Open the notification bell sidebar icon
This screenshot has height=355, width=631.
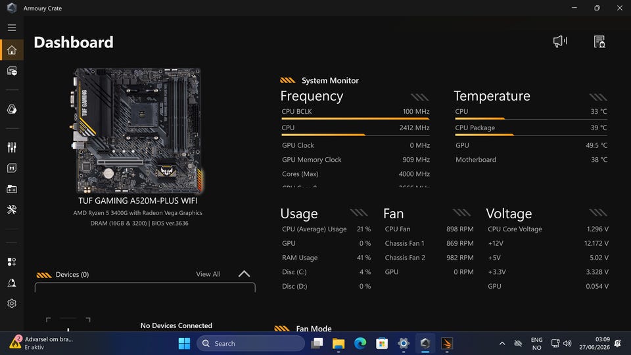[12, 283]
